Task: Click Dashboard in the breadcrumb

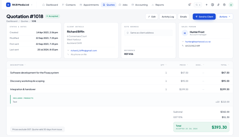Action: pos(12,21)
